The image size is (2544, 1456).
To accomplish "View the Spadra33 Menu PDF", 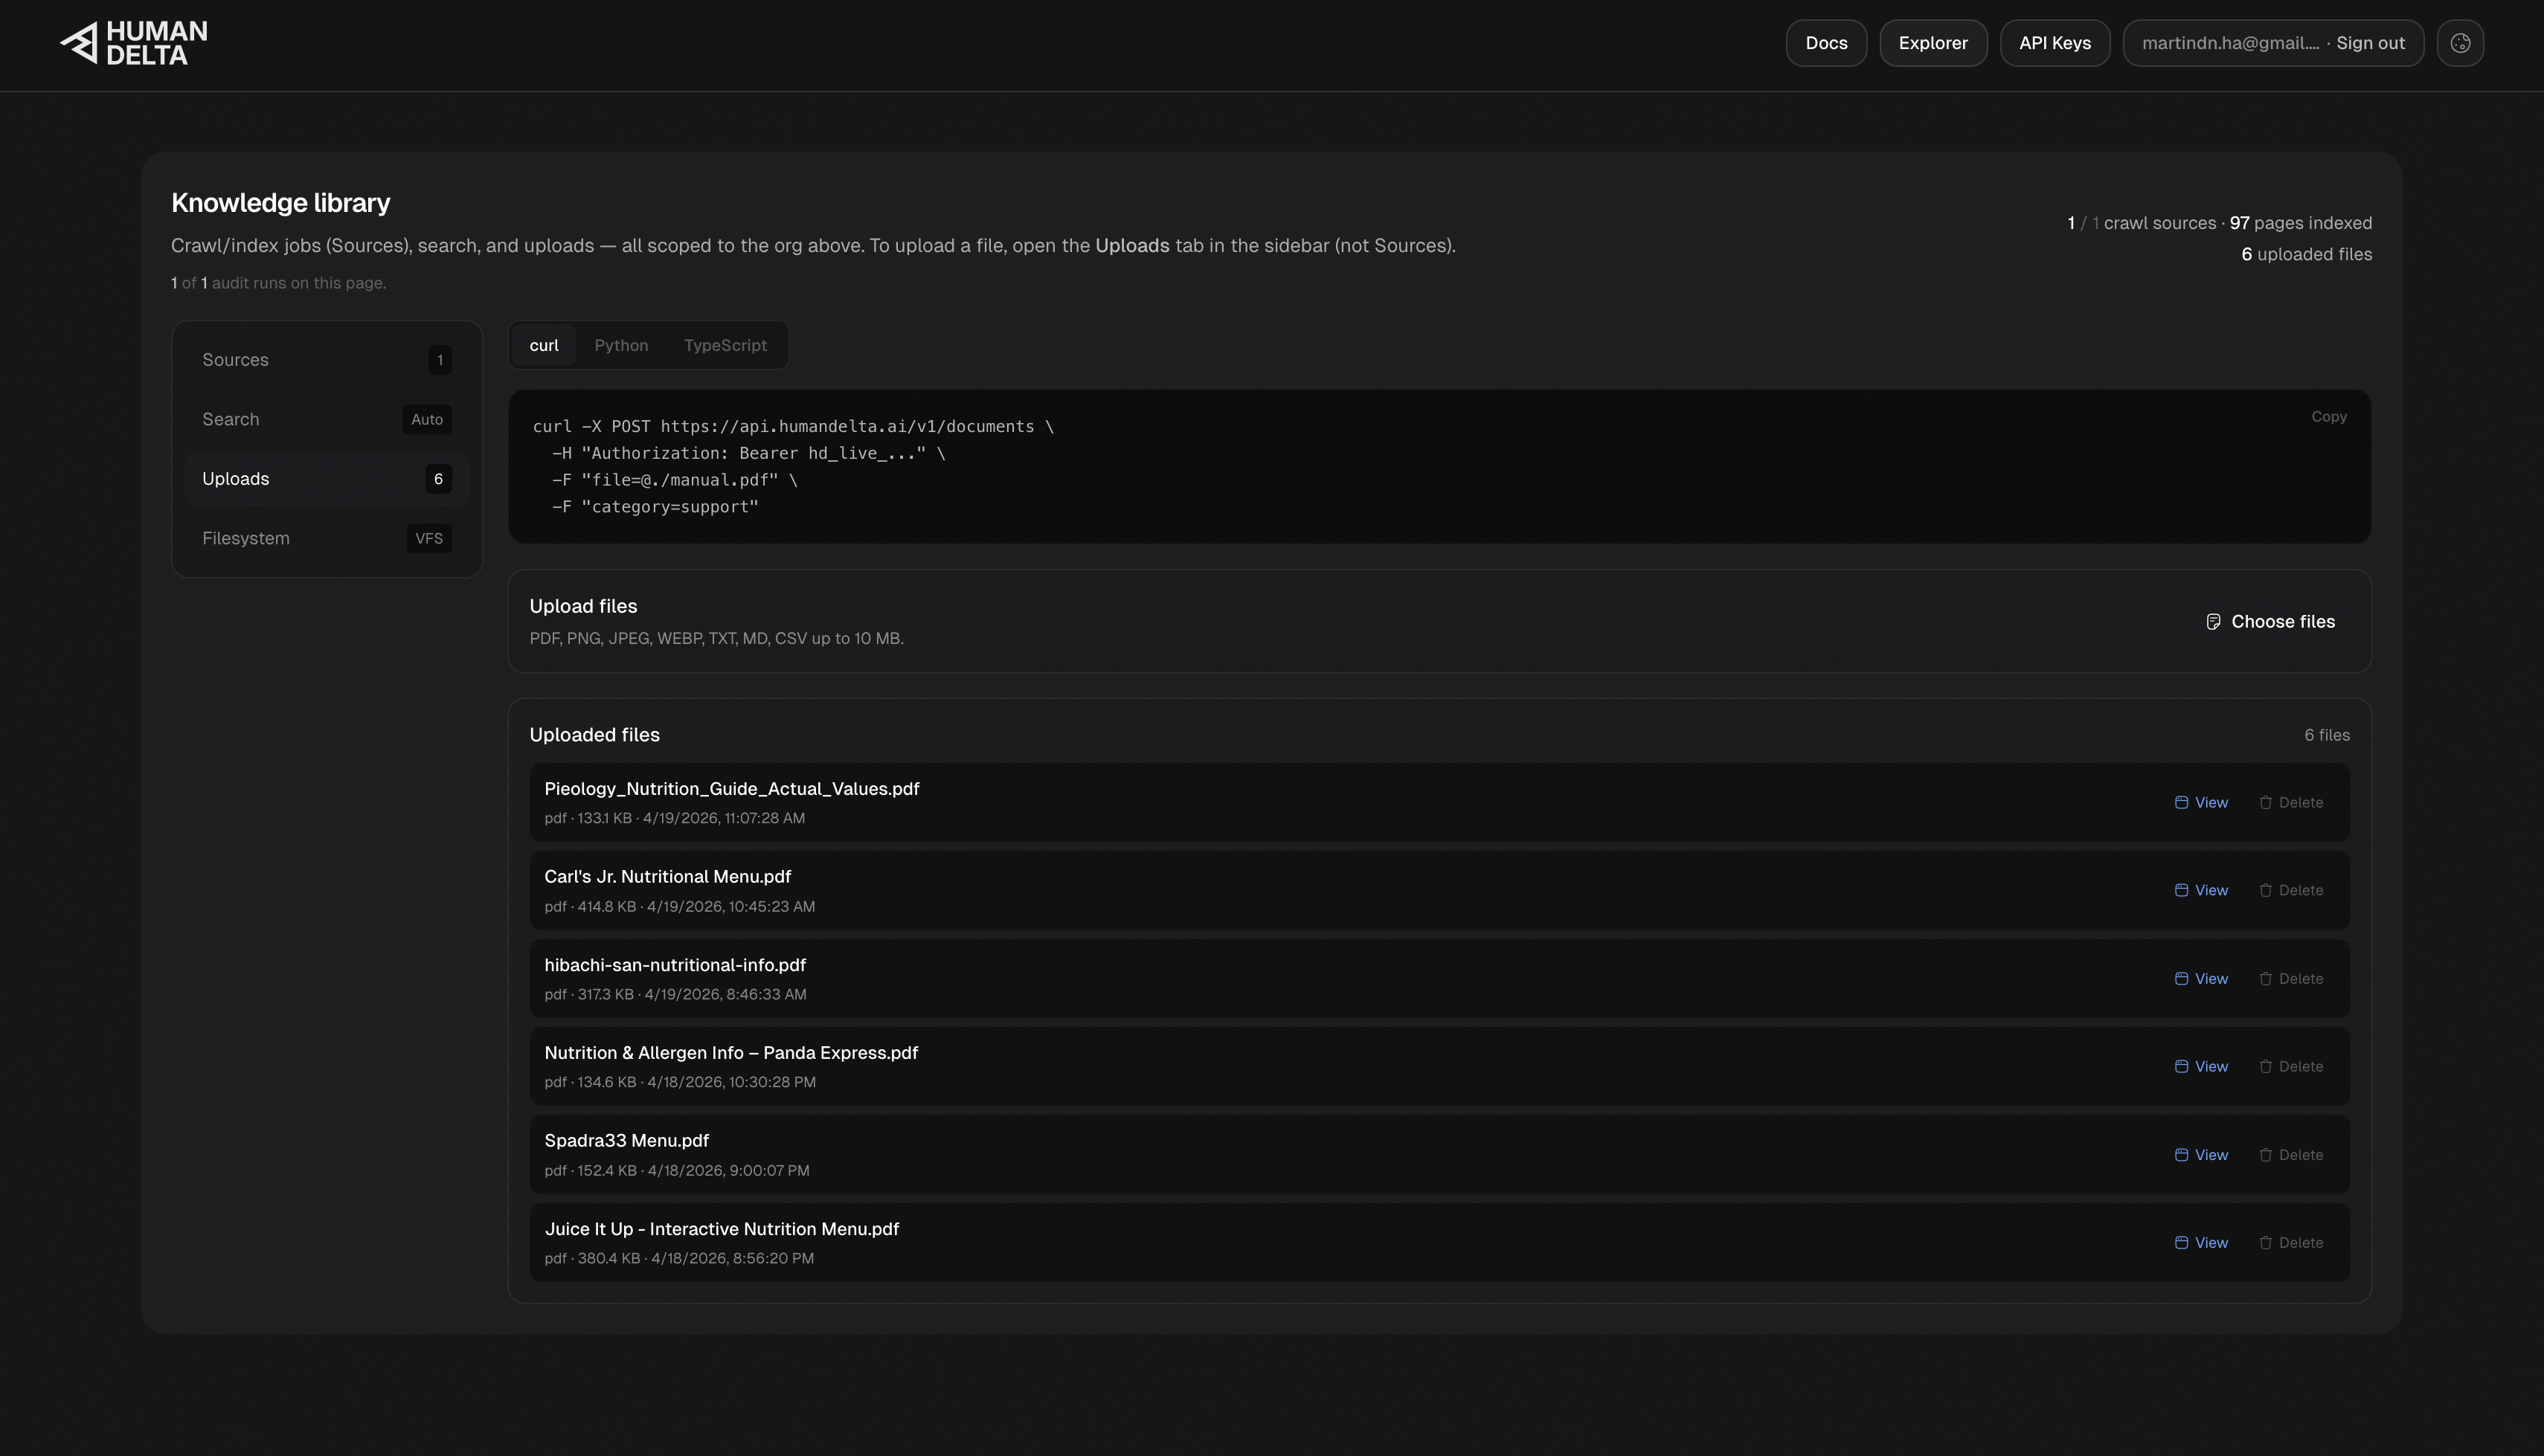I will [x=2201, y=1155].
